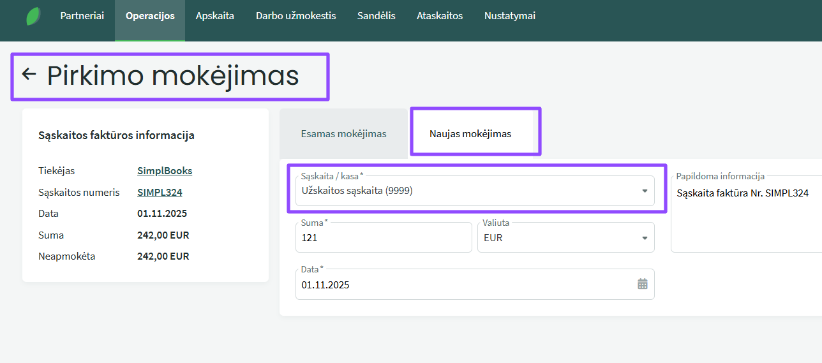Navigate to Ataskaitos
Viewport: 822px width, 363px height.
440,16
